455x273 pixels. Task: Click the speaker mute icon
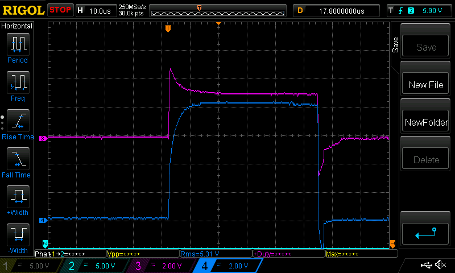(x=440, y=265)
